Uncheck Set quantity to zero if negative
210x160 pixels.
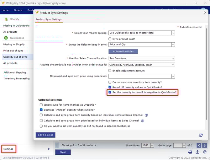(x=110, y=92)
